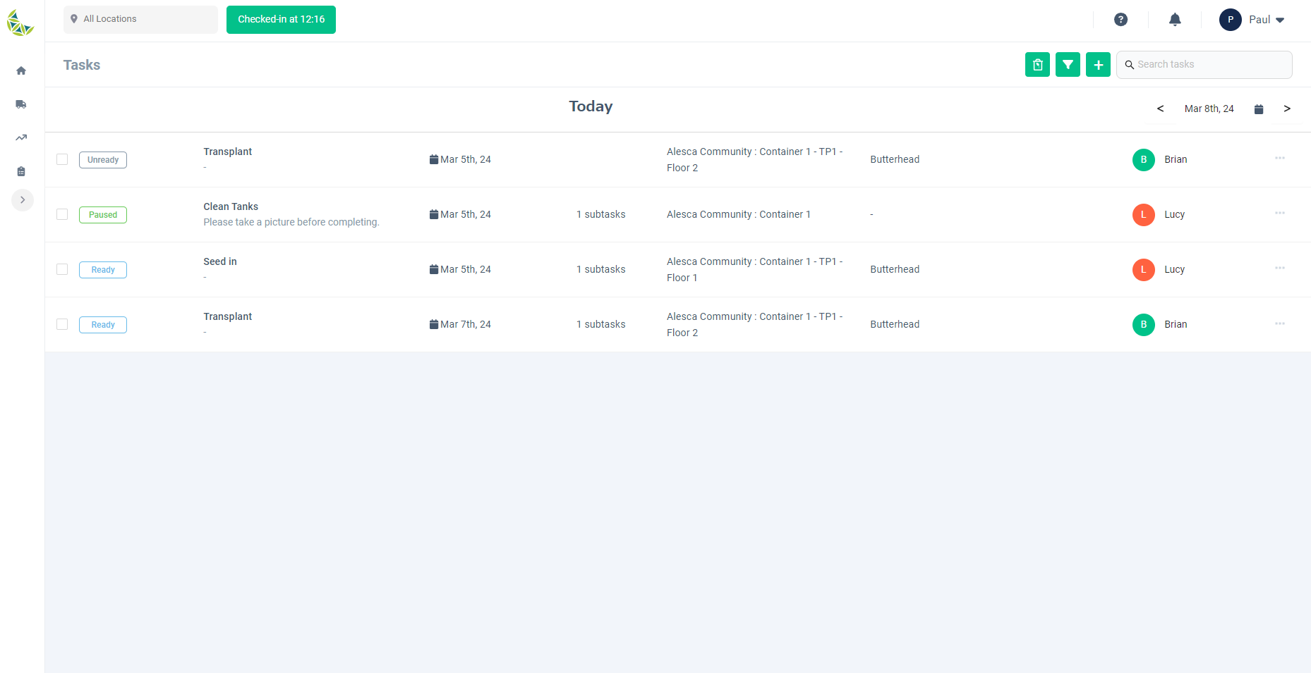Open the delivery truck sidebar icon
Viewport: 1311px width, 673px height.
coord(21,104)
